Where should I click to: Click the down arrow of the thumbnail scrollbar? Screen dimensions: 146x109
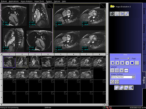pos(107,102)
